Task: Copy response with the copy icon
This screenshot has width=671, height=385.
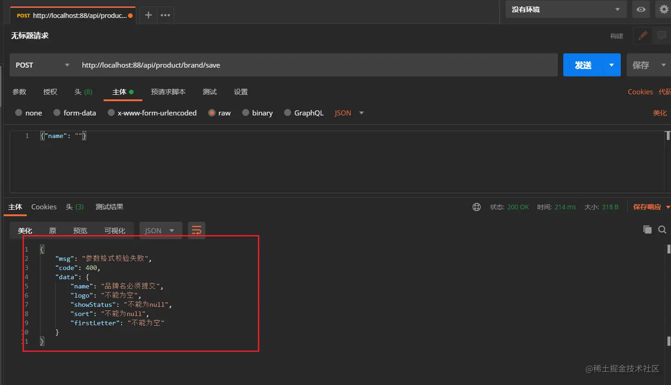Action: 648,230
